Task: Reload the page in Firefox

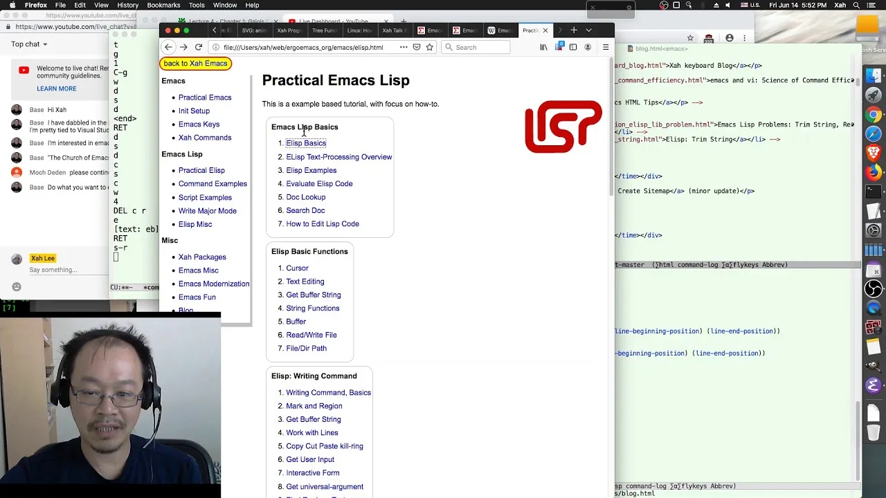Action: click(x=199, y=47)
